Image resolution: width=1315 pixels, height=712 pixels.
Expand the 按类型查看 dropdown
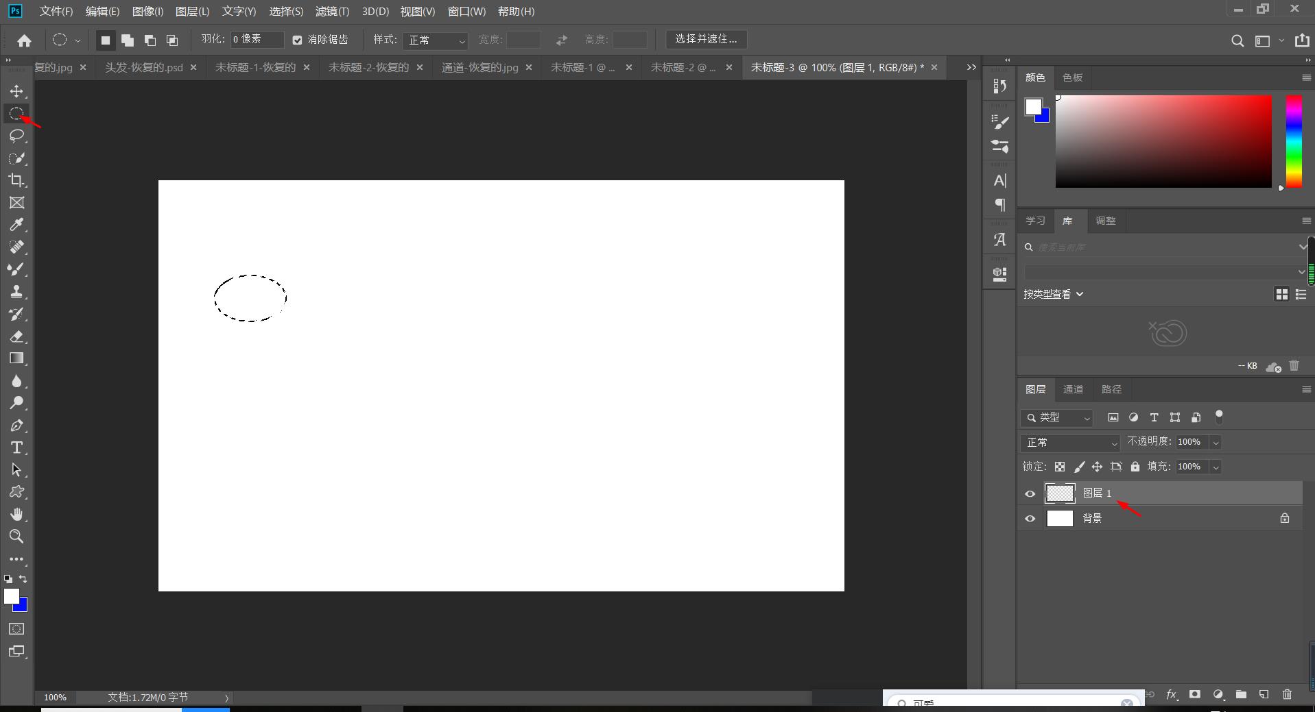pos(1054,294)
